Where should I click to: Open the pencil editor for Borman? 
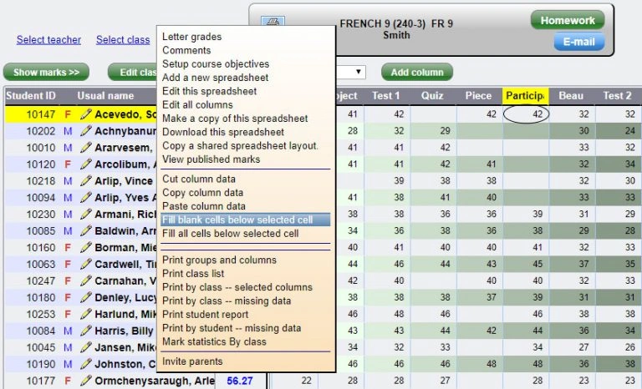[x=85, y=248]
